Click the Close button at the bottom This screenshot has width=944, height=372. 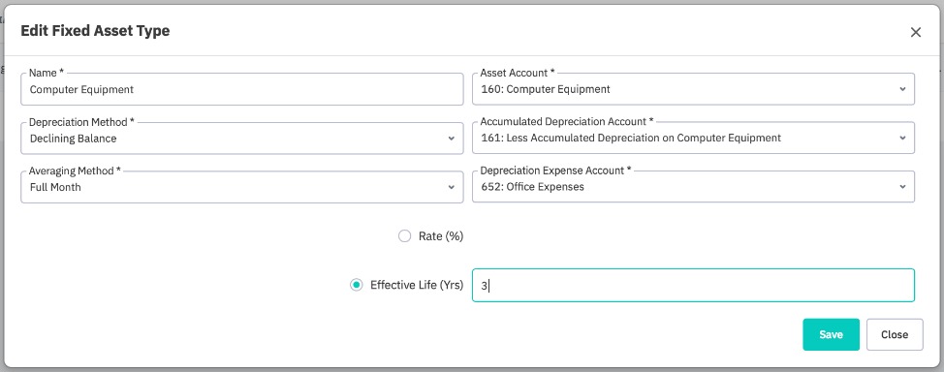(x=895, y=334)
